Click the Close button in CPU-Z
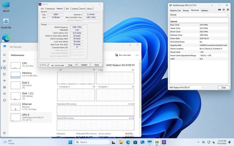This screenshot has height=146, width=234. 97,65
